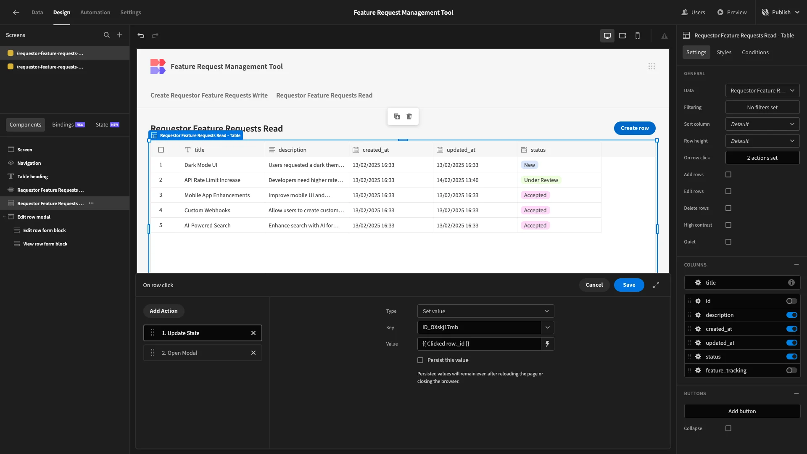Viewport: 807px width, 454px height.
Task: Toggle off the description column
Action: 791,315
